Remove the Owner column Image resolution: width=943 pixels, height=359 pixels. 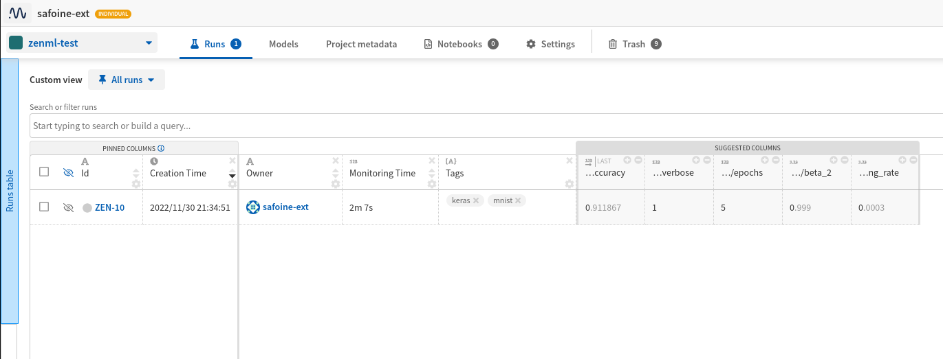click(336, 161)
